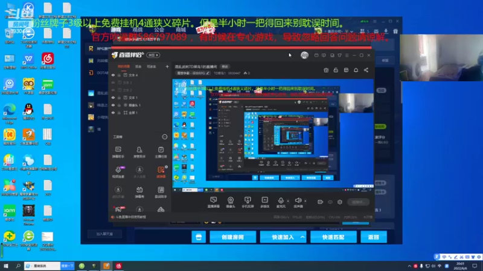
Task: Click the 返回 button in game platform
Action: (373, 237)
